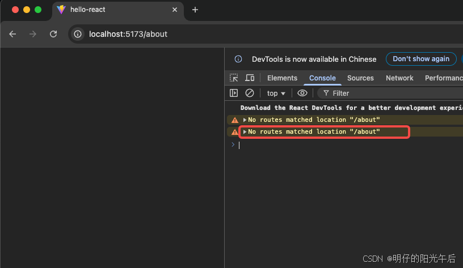Close the hello-react tab
The width and height of the screenshot is (463, 268).
coord(175,10)
